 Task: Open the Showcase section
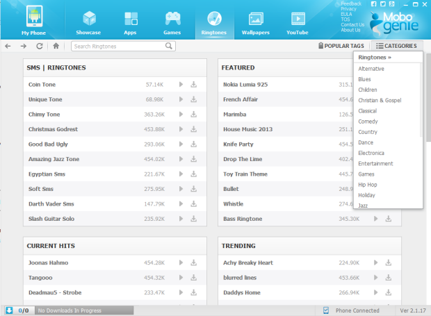coord(88,22)
